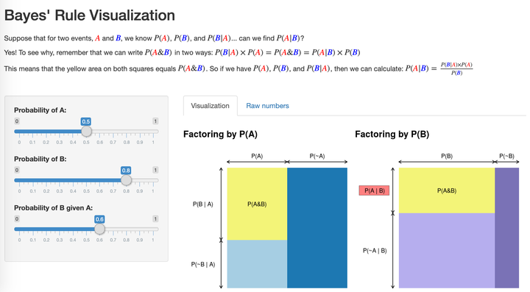
Task: Click the yellow P(A&B) area in left square
Action: coord(257,204)
